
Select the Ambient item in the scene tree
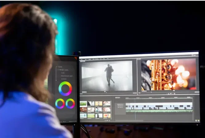tap(64, 79)
